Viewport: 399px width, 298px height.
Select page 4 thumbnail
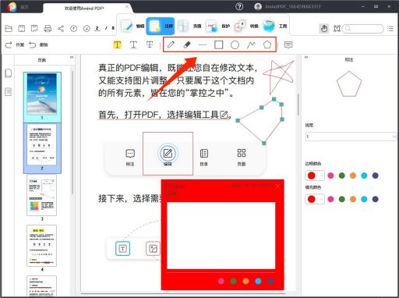tap(41, 246)
